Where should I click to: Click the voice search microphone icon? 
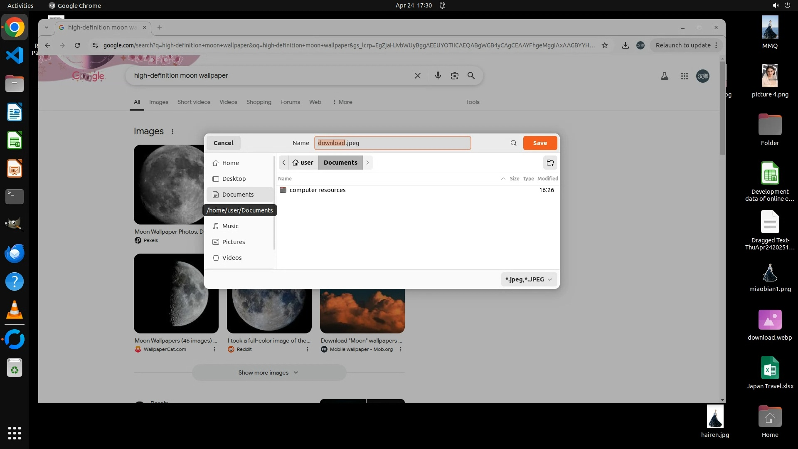tap(438, 76)
